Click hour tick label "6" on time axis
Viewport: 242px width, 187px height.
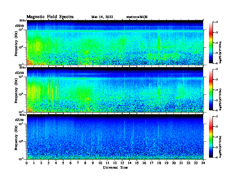click(71, 163)
